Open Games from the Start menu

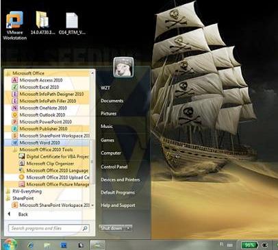(108, 140)
